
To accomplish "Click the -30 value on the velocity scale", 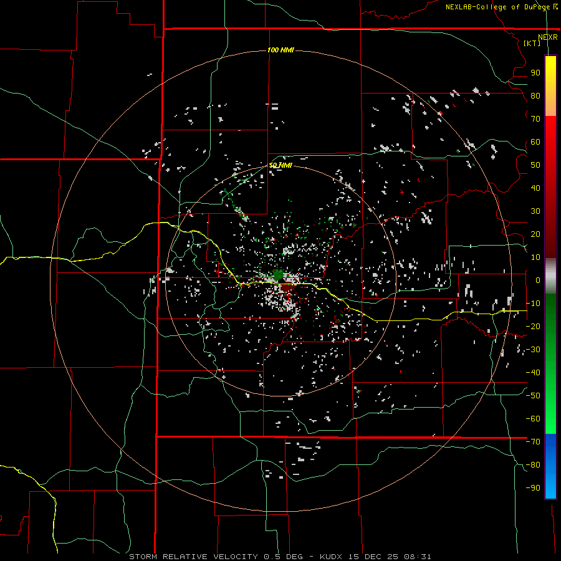I will (x=533, y=350).
